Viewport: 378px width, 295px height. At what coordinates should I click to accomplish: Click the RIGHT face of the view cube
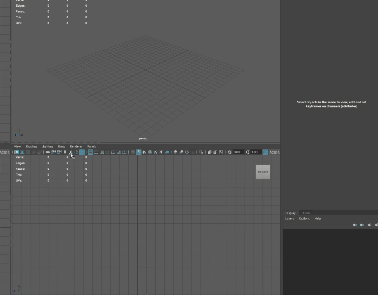(263, 172)
